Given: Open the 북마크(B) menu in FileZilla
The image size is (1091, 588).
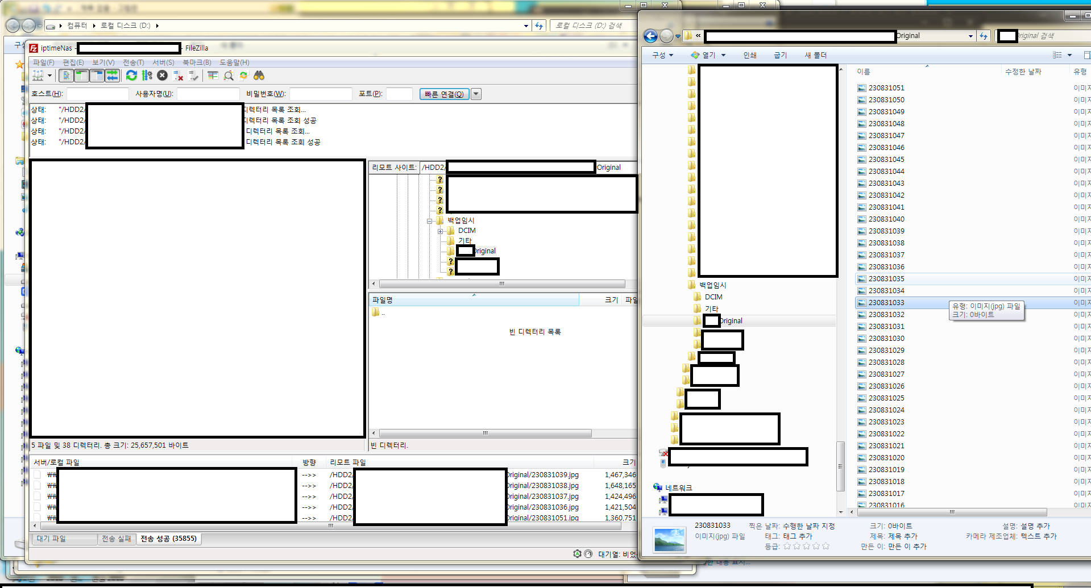Looking at the screenshot, I should point(197,62).
